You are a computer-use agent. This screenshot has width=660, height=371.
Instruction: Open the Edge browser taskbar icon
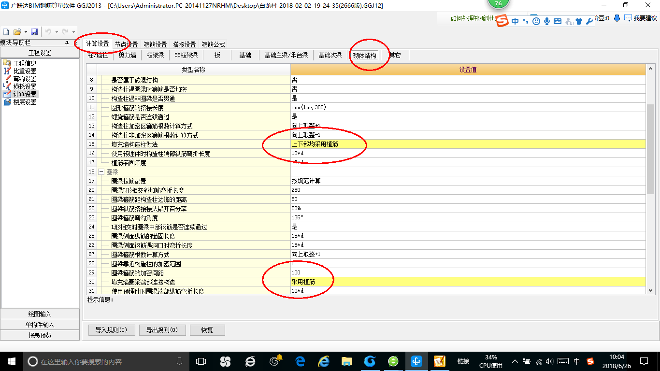pos(301,361)
